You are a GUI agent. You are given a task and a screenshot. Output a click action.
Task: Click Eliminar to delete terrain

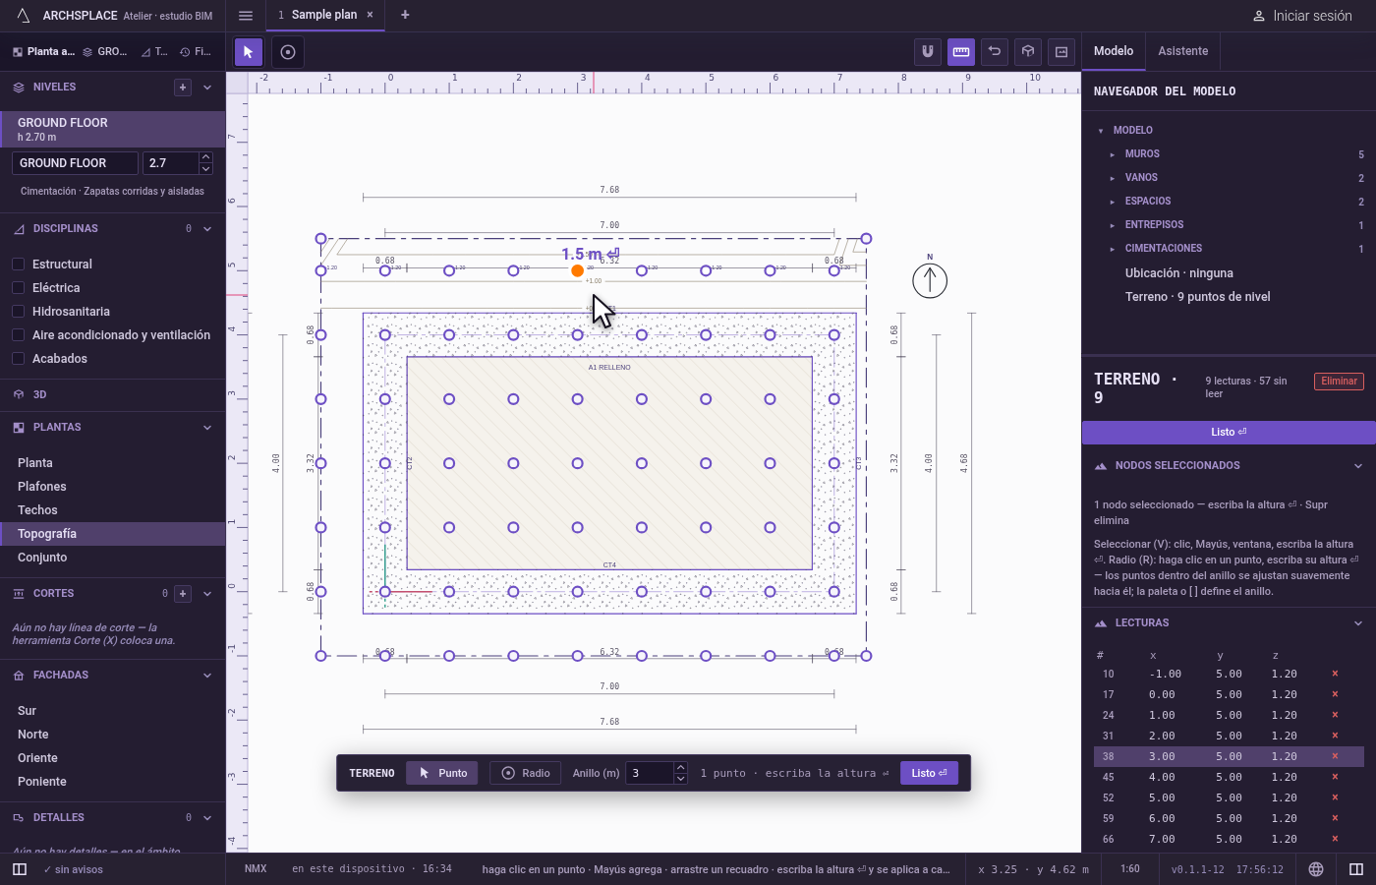1339,382
